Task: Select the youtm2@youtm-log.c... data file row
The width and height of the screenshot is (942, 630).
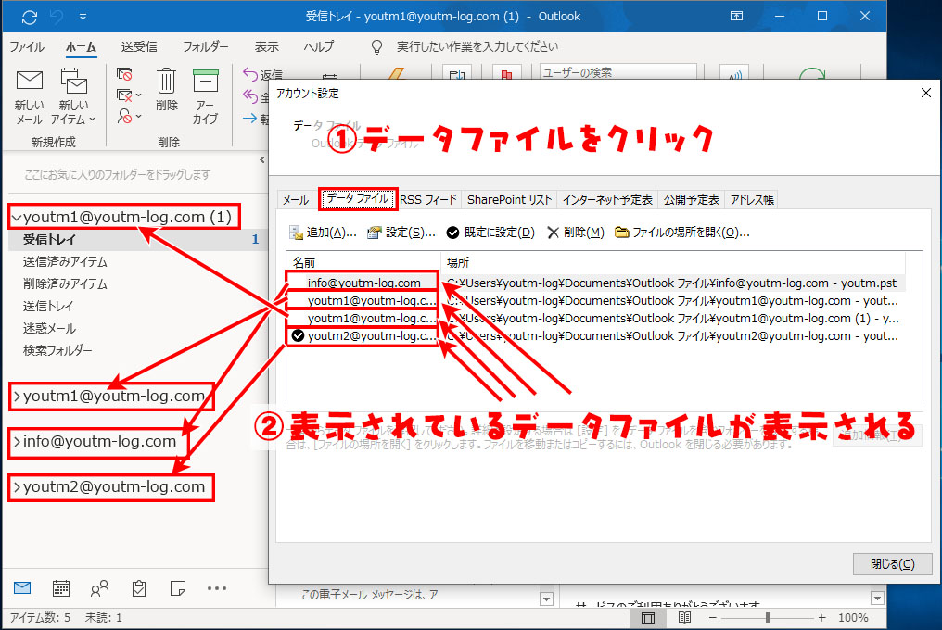Action: click(x=595, y=335)
